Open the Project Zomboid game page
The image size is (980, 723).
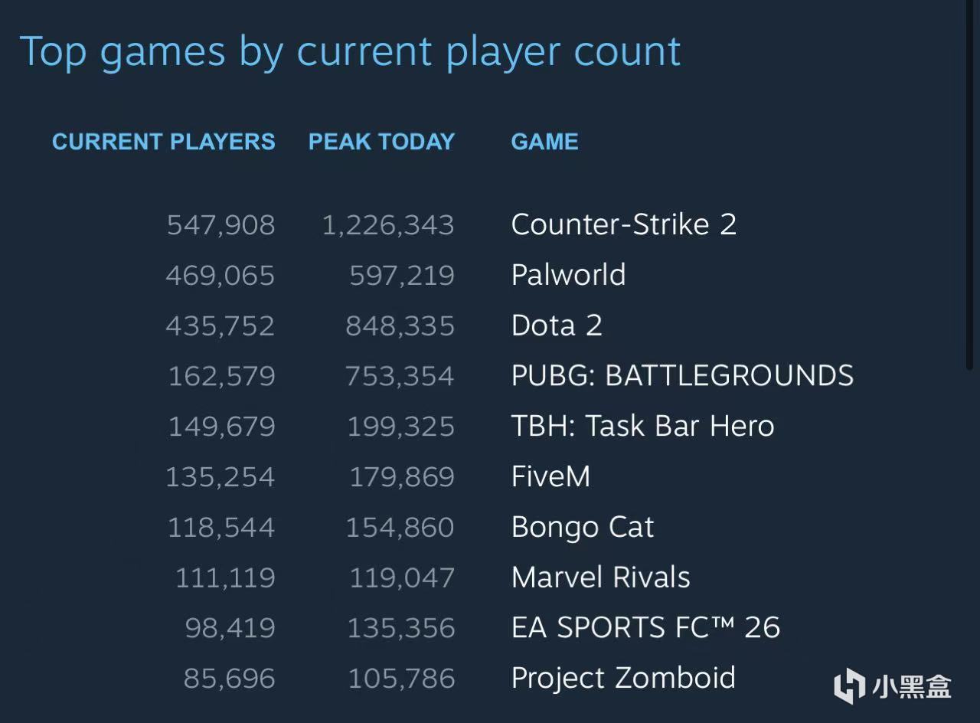click(x=623, y=679)
